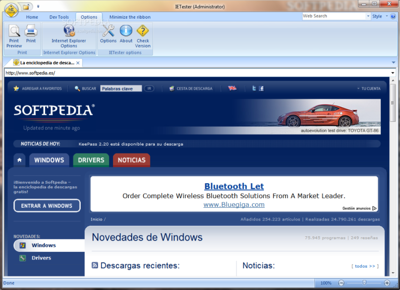Expand the tab list arrow
The height and width of the screenshot is (290, 400).
393,62
